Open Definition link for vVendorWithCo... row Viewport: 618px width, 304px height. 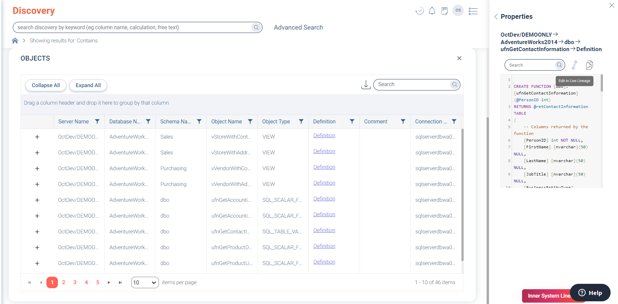click(x=324, y=167)
